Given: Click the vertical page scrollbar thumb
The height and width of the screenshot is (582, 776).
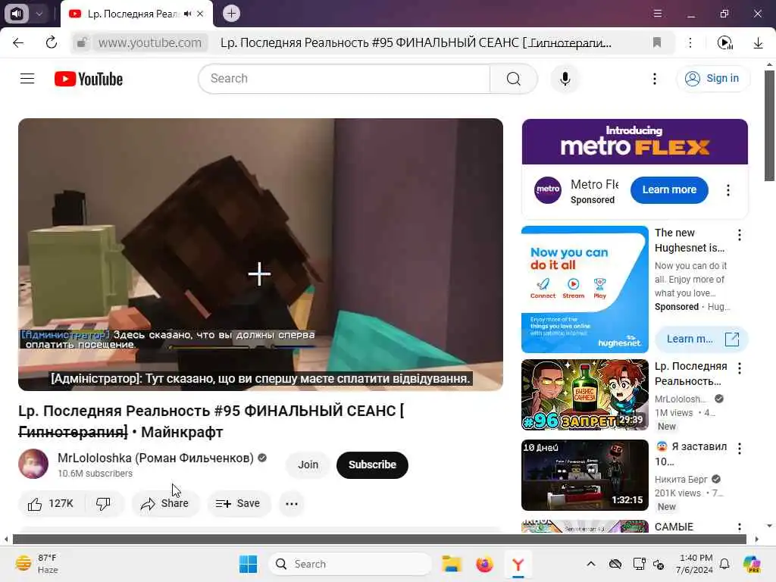Looking at the screenshot, I should [x=769, y=126].
